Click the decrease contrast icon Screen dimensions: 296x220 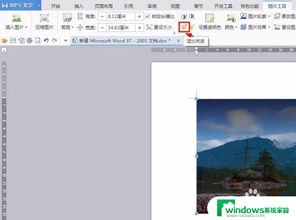[x=192, y=17]
